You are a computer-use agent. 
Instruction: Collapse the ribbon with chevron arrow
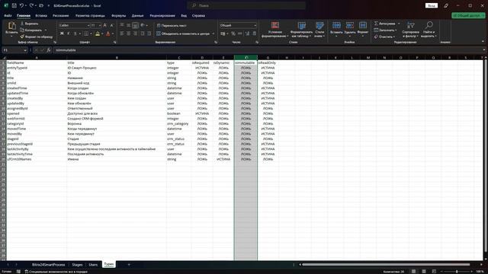click(x=483, y=42)
